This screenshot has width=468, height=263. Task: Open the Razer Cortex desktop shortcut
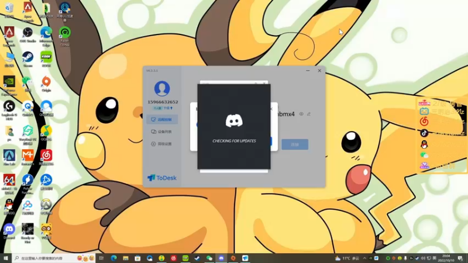[x=65, y=36]
